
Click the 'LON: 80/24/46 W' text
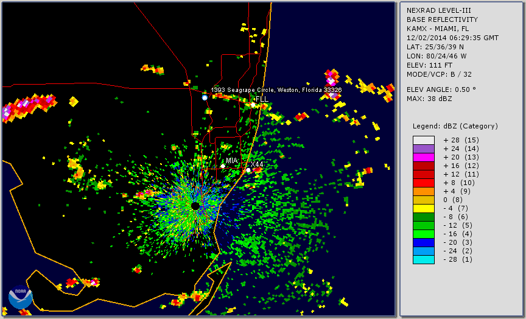pyautogui.click(x=437, y=56)
